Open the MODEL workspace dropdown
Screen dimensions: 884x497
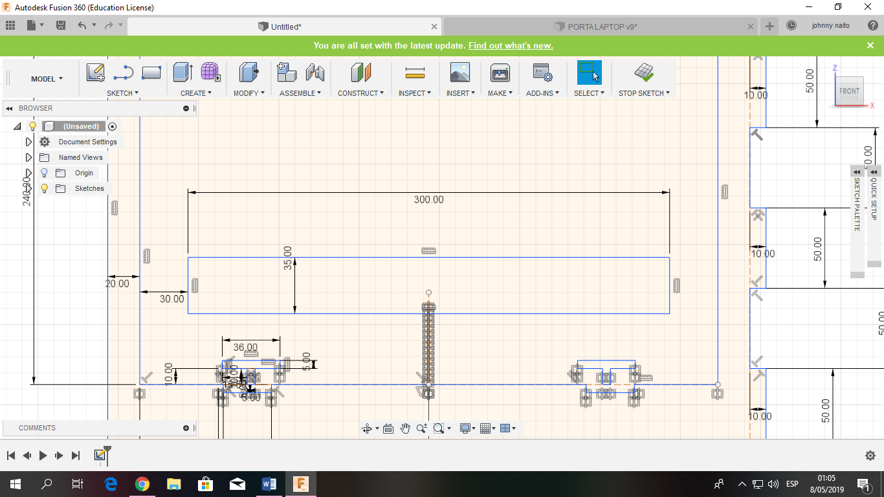pyautogui.click(x=47, y=79)
